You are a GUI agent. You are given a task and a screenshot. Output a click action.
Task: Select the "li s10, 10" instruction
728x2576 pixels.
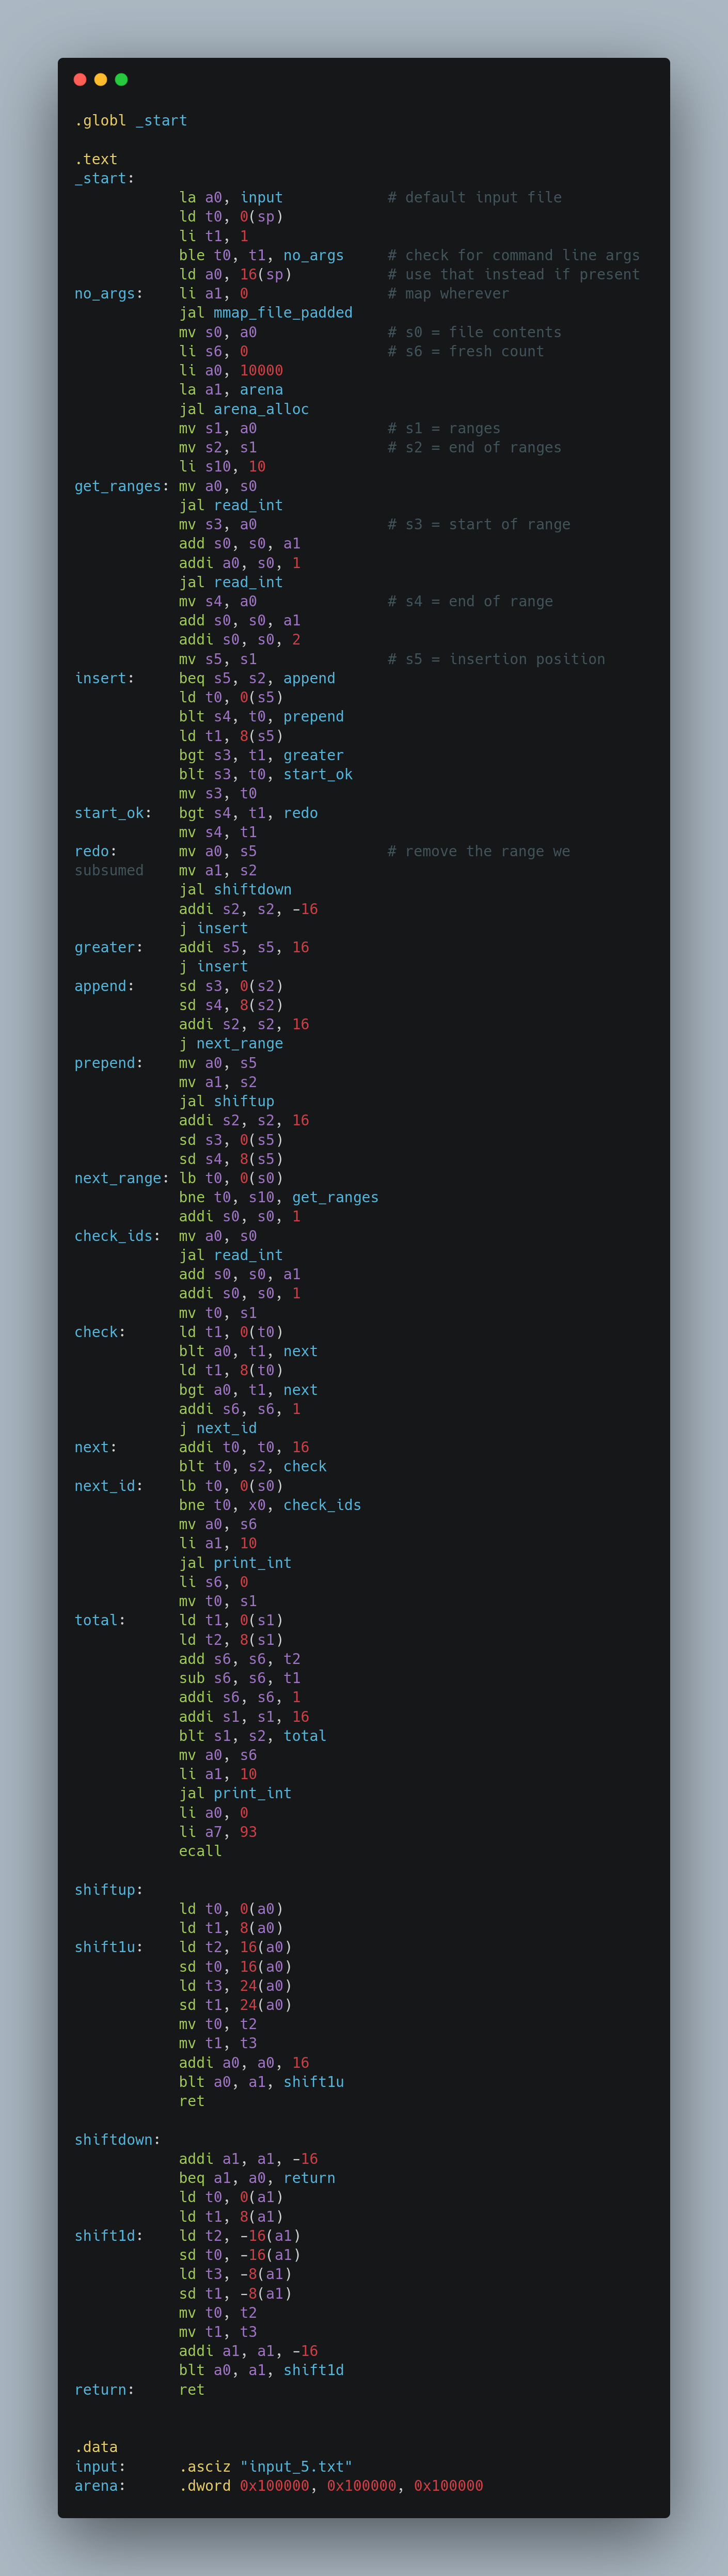(222, 467)
